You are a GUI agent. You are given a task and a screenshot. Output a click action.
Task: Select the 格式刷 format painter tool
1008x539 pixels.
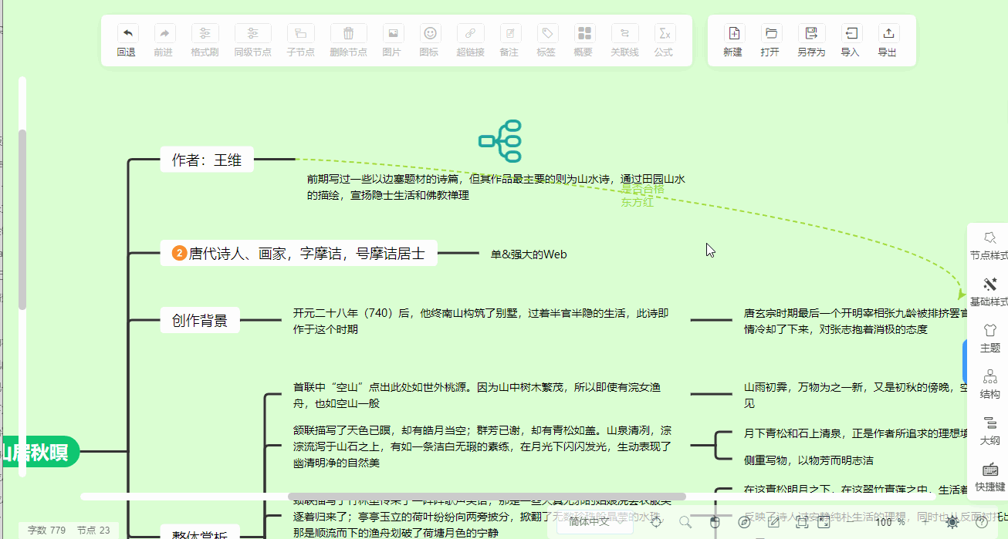(x=205, y=40)
